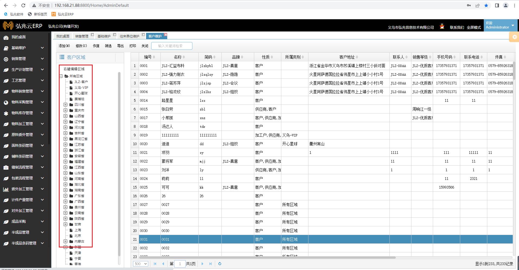Click the 工艺管理 sidebar icon
The height and width of the screenshot is (270, 519).
coord(6,81)
